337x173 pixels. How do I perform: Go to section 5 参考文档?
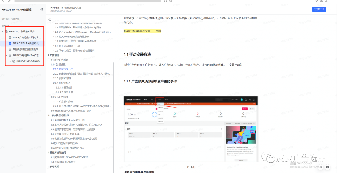click(x=54, y=166)
